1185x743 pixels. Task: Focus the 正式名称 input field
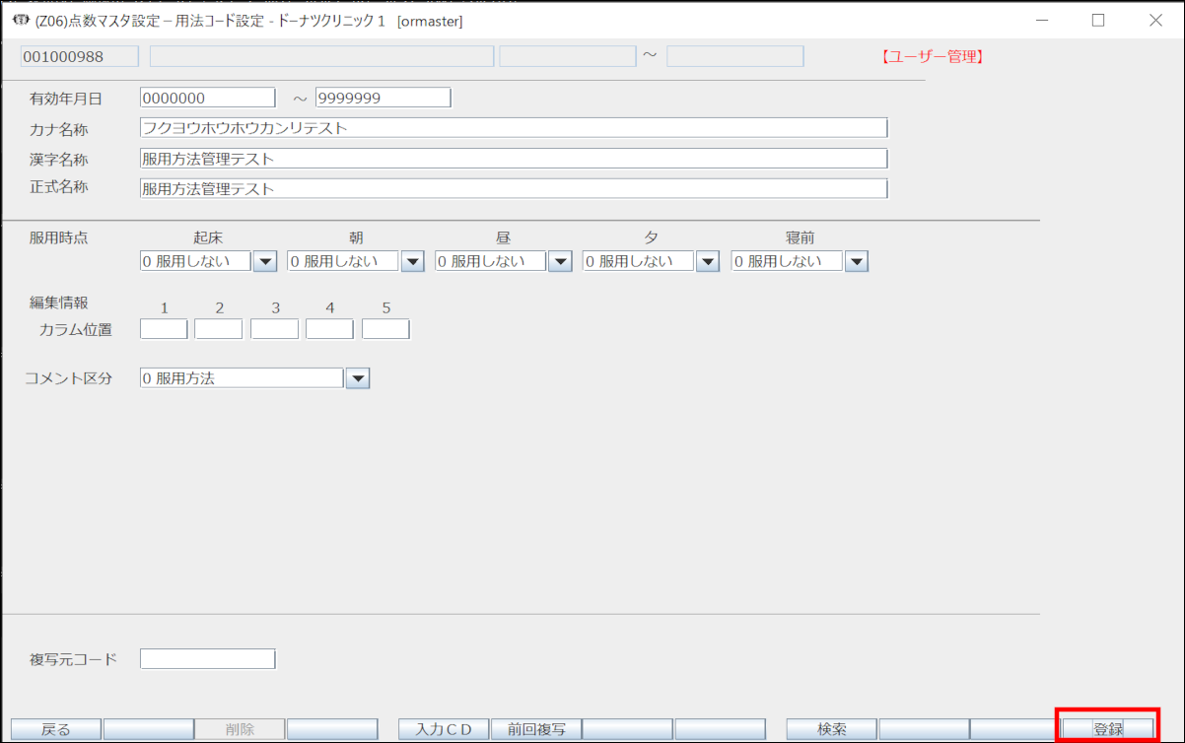pos(513,188)
